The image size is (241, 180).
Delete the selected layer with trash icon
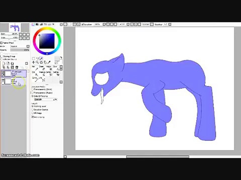coord(17,67)
